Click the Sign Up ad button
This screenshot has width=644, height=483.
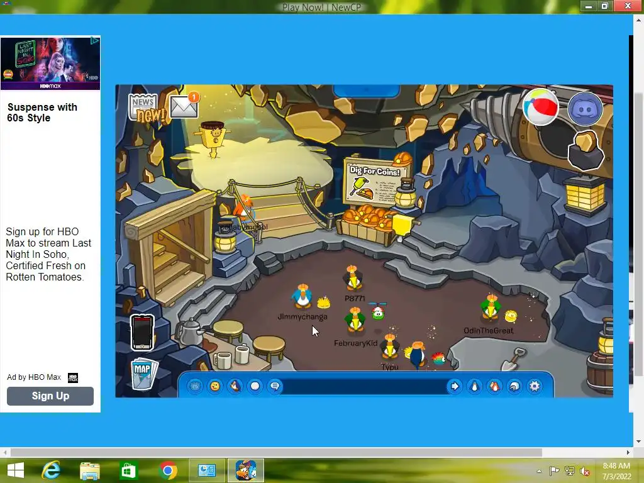click(x=50, y=396)
